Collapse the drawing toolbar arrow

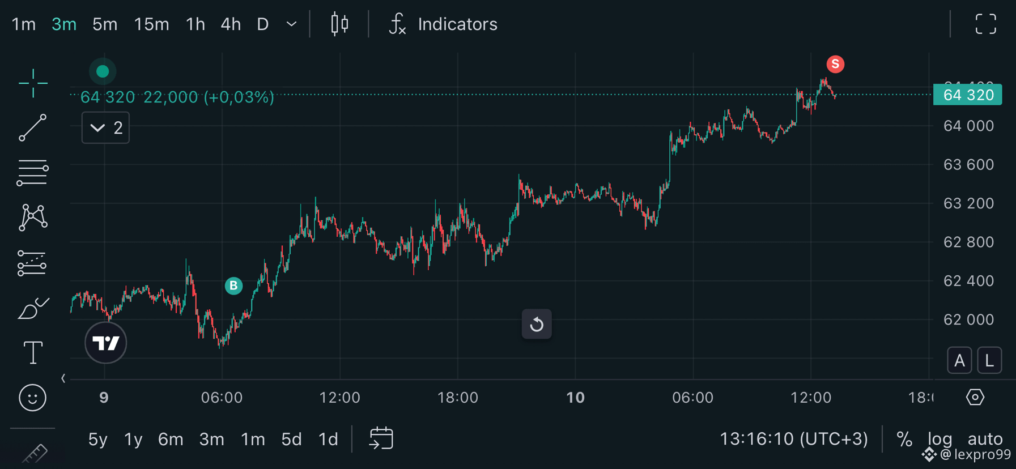63,378
